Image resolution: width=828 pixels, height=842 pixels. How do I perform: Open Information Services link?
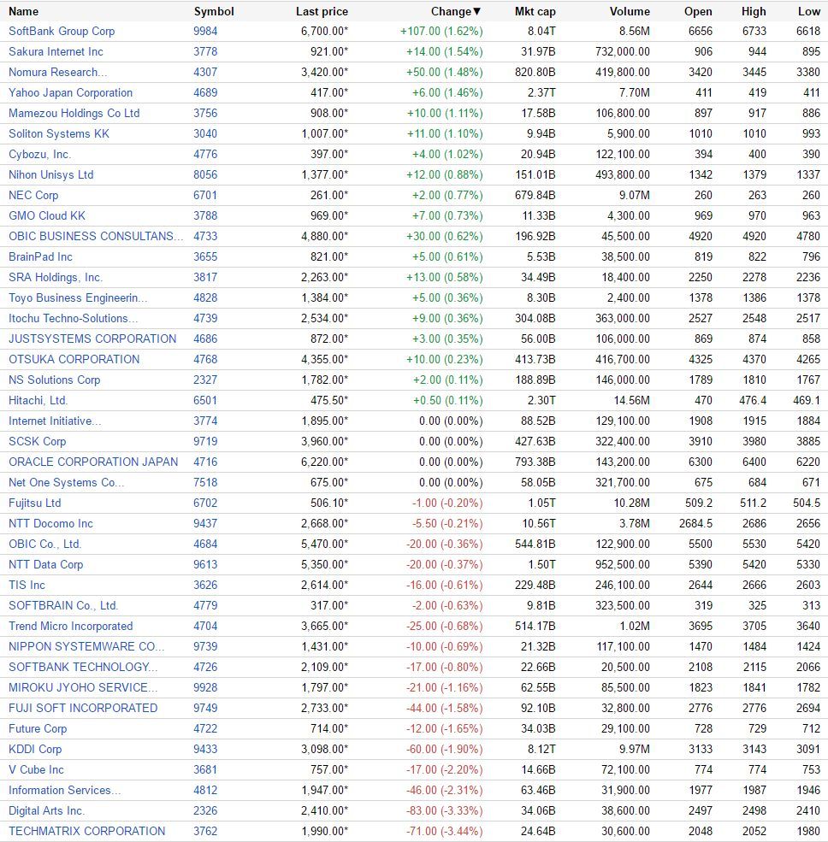64,790
